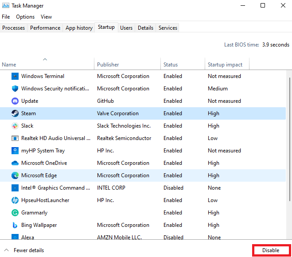292x257 pixels.
Task: Click the Windows Terminal icon
Action: click(x=15, y=76)
